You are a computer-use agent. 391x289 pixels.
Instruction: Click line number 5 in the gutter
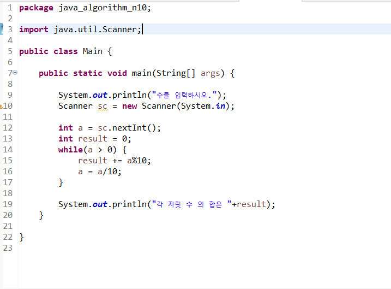click(x=10, y=51)
